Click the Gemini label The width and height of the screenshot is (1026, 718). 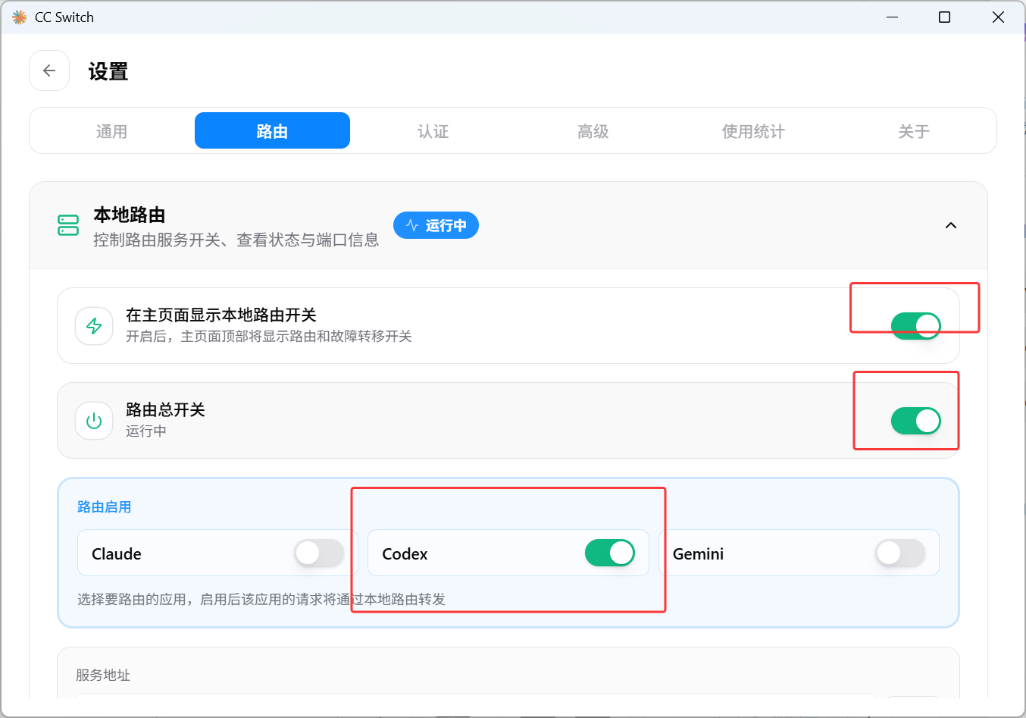click(x=698, y=554)
